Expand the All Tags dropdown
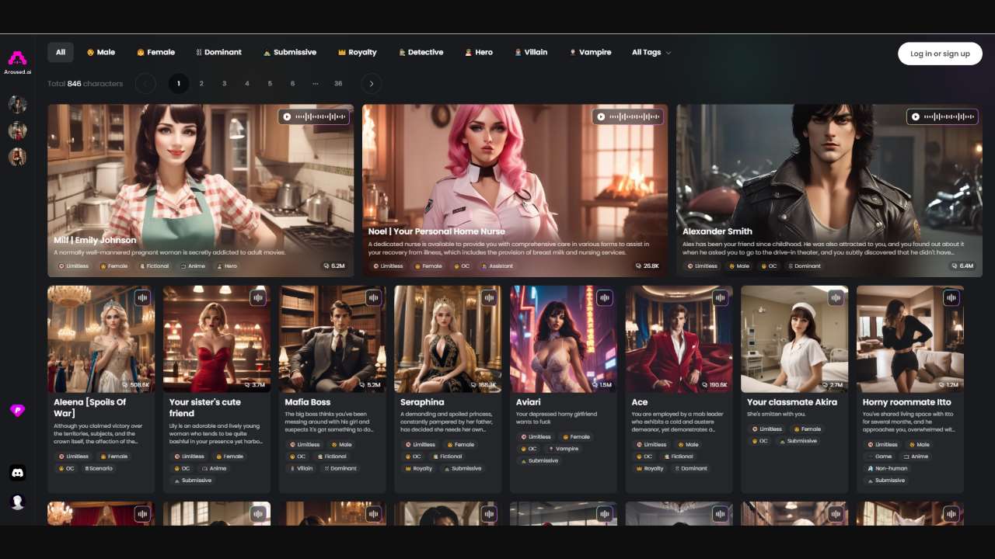This screenshot has height=559, width=995. pyautogui.click(x=651, y=53)
